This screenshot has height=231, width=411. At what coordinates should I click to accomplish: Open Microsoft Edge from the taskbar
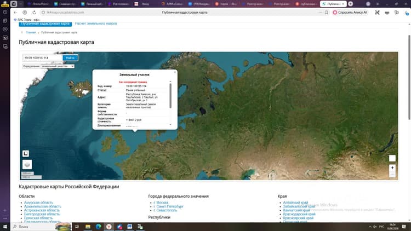98,227
